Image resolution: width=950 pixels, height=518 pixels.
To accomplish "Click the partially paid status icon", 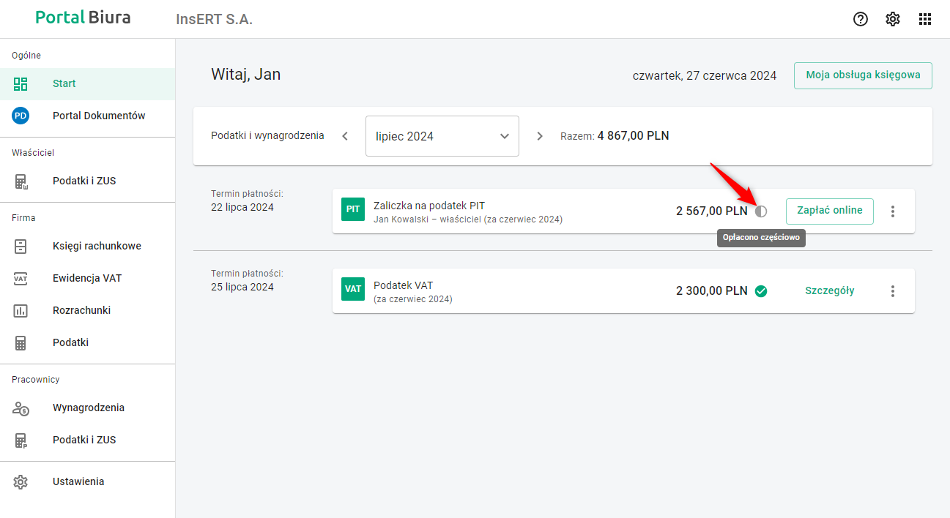I will tap(761, 211).
